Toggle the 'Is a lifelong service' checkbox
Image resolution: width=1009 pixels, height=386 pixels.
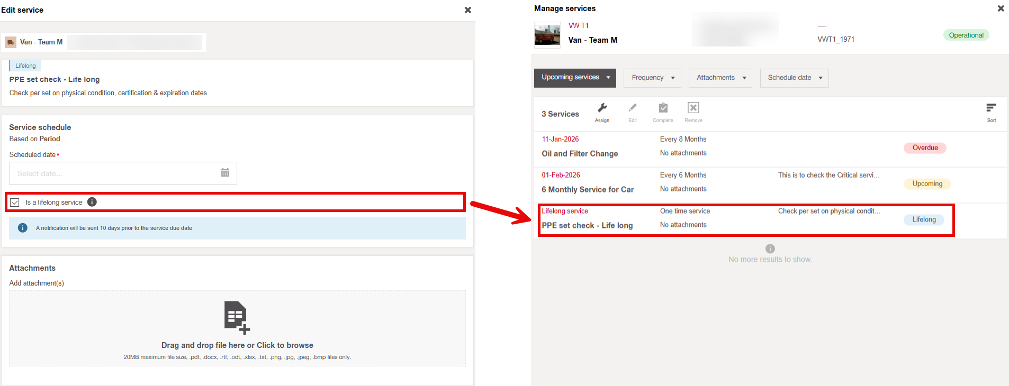tap(15, 203)
